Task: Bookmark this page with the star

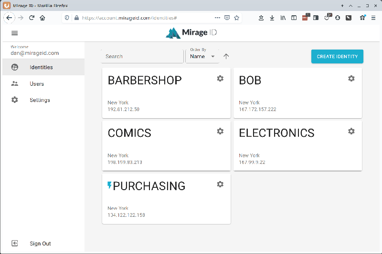Action: 236,18
